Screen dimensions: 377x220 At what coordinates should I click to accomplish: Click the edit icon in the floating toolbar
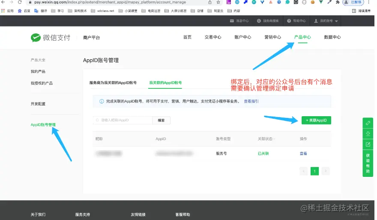pos(368,144)
